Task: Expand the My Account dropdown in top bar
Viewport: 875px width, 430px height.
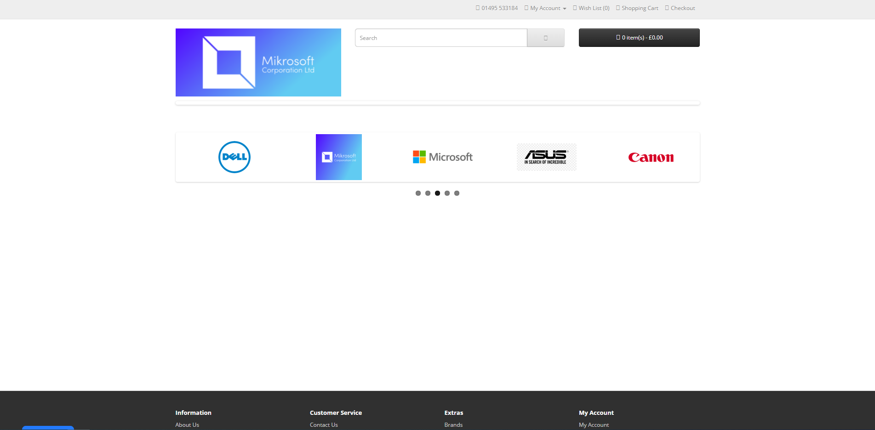Action: click(545, 8)
